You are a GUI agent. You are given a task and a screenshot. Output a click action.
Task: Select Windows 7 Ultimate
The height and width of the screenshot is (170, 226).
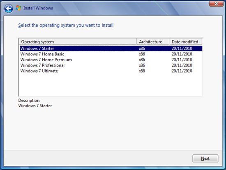tap(111, 71)
